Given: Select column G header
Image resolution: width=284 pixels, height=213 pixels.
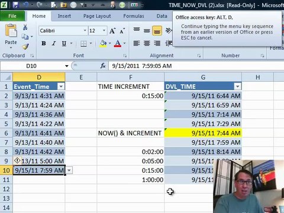Looking at the screenshot, I should 203,77.
